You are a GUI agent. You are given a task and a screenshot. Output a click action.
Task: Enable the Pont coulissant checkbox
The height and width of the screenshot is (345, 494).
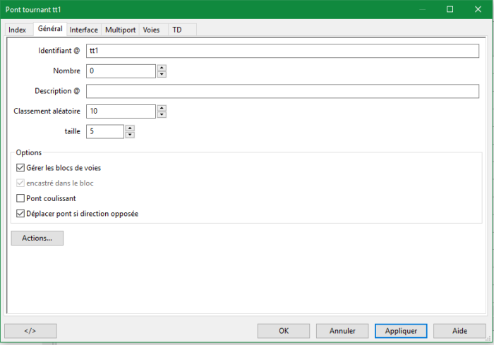tap(20, 198)
